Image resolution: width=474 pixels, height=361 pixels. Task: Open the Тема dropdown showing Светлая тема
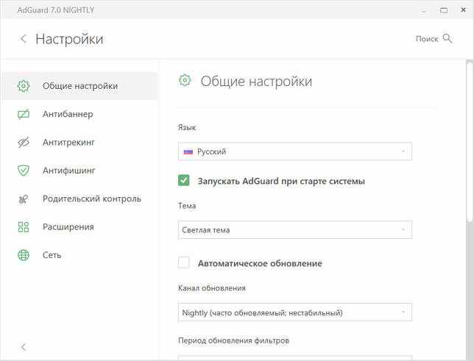294,230
